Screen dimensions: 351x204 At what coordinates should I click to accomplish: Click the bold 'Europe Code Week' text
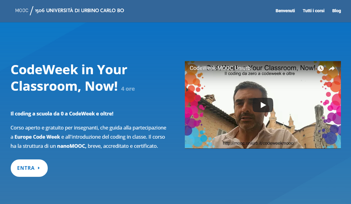(37, 137)
